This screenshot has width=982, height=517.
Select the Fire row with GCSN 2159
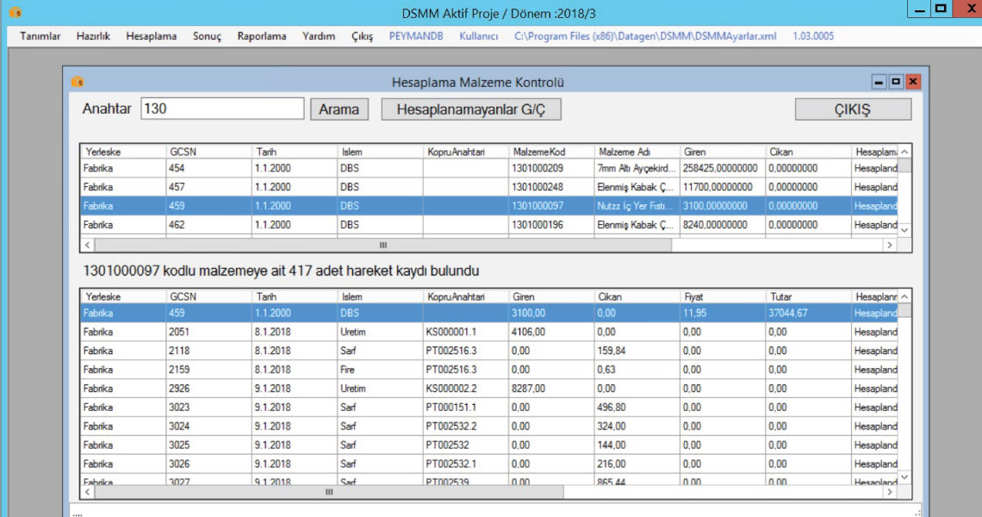pos(488,369)
